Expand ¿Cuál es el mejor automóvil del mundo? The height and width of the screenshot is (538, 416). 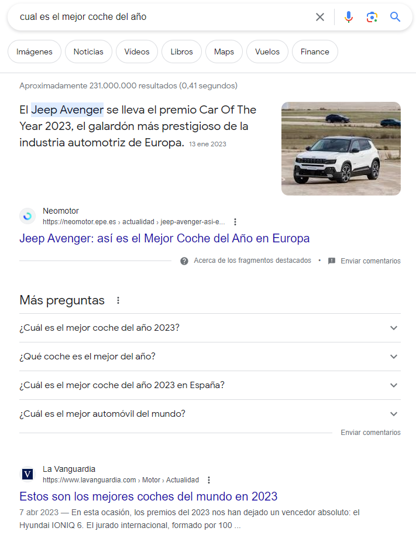[210, 414]
